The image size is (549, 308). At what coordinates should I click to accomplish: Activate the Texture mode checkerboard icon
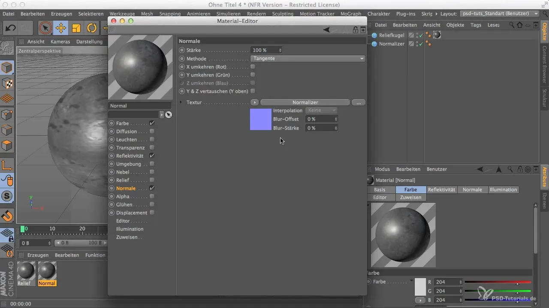[x=7, y=83]
